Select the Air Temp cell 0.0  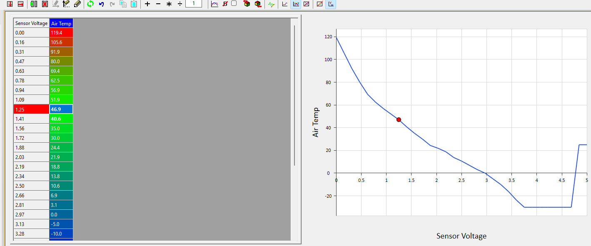(x=61, y=214)
